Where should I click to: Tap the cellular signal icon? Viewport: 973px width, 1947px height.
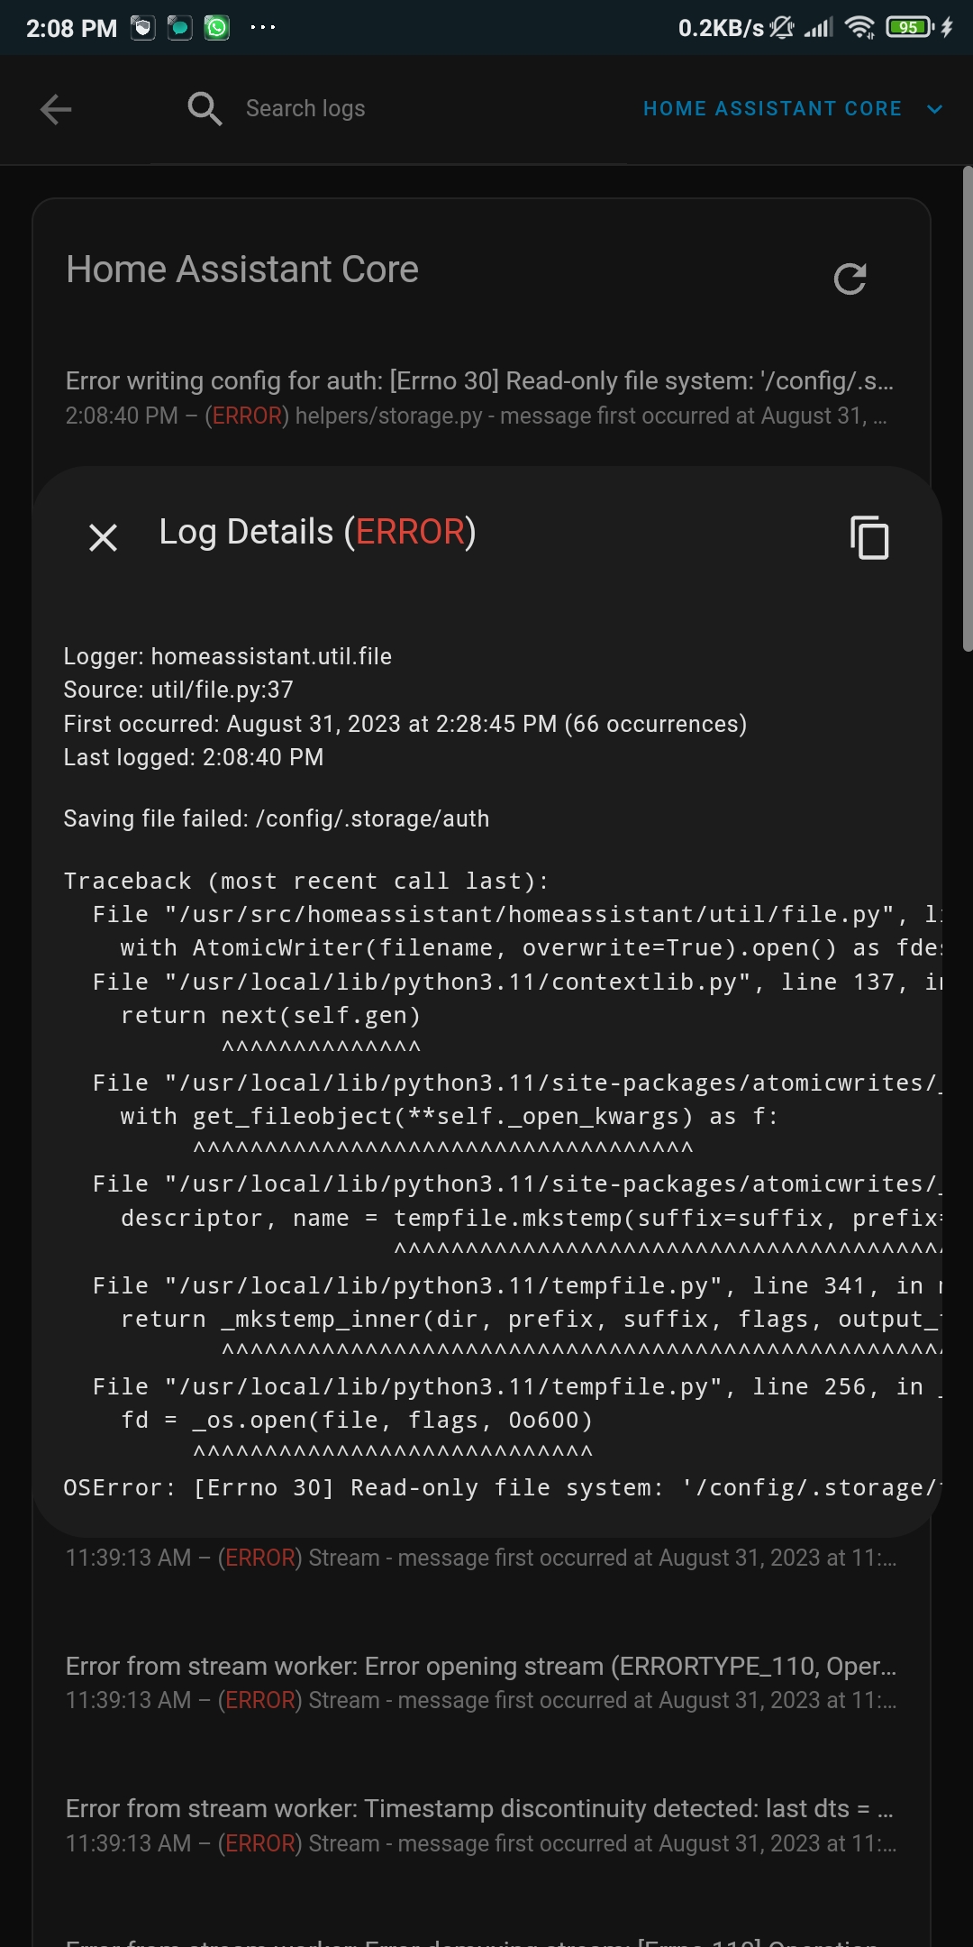pyautogui.click(x=818, y=28)
